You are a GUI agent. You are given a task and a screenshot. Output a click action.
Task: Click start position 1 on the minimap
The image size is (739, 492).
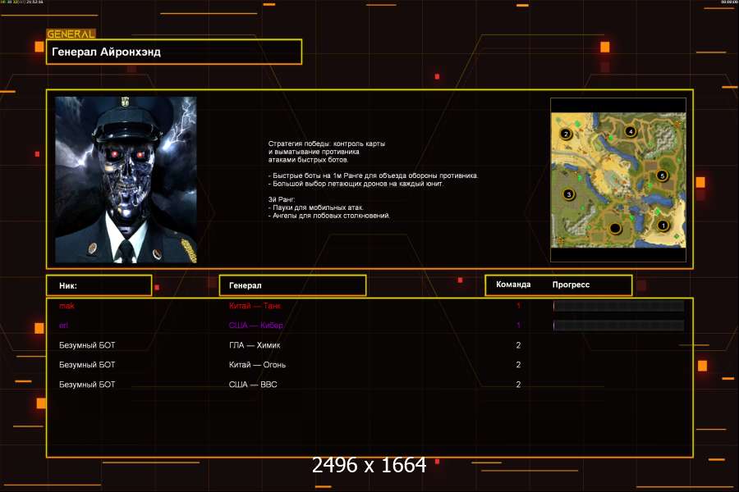[x=663, y=225]
